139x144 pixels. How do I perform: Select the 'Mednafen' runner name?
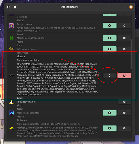pyautogui.click(x=22, y=120)
